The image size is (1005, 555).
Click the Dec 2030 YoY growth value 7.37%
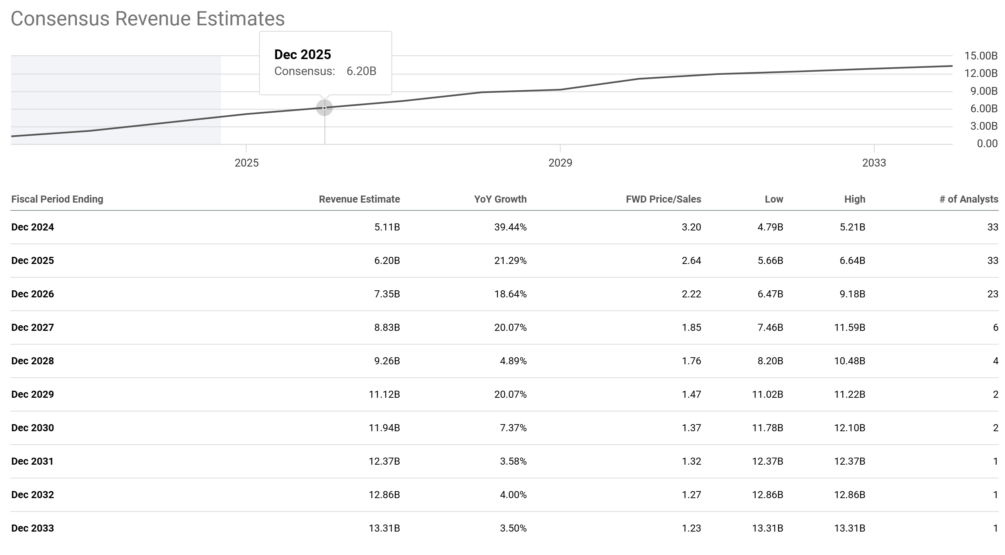coord(513,428)
